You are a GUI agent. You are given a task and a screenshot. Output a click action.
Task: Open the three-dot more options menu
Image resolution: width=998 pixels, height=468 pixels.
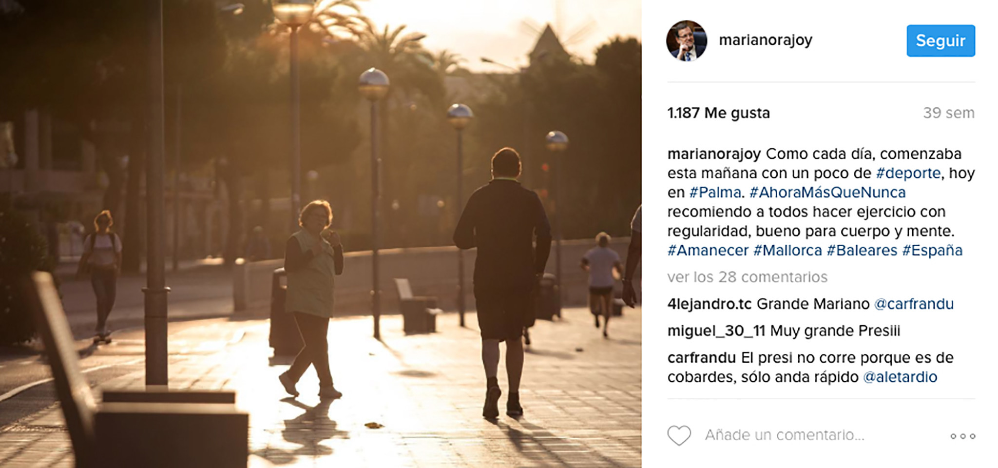pyautogui.click(x=962, y=436)
